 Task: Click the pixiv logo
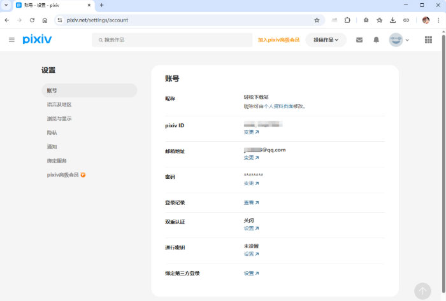coord(37,39)
